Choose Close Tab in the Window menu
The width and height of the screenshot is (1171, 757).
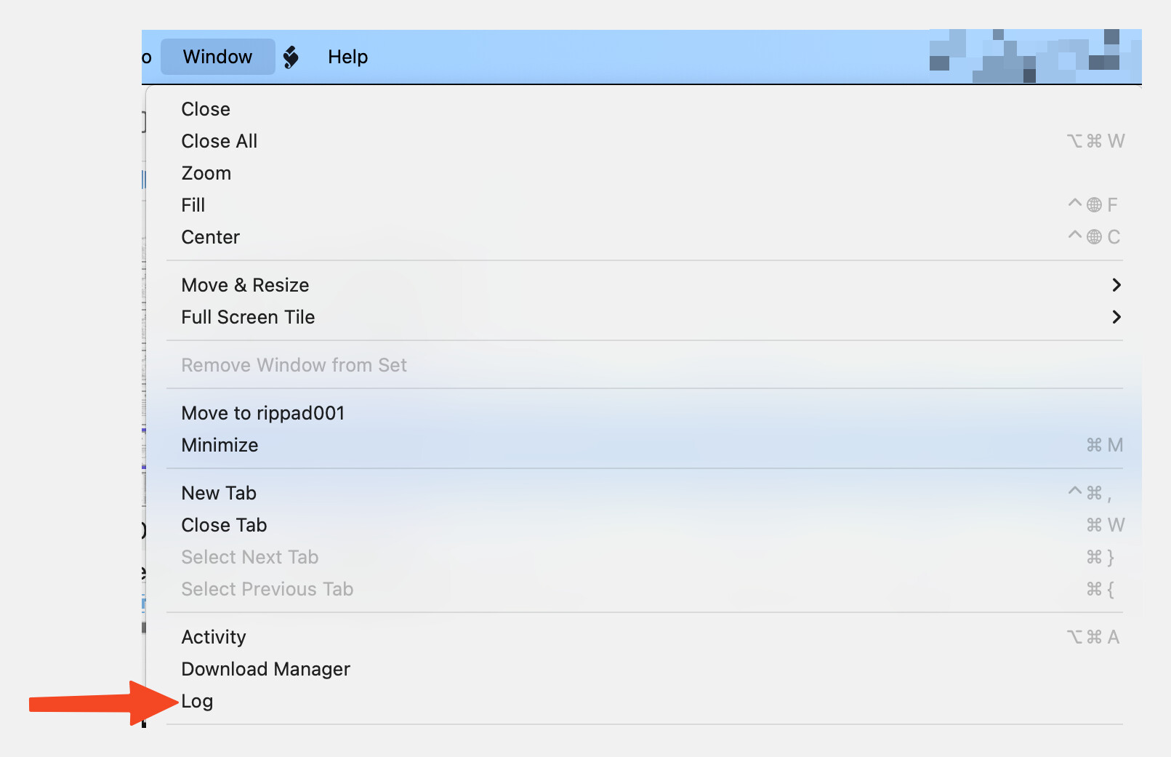click(x=225, y=525)
